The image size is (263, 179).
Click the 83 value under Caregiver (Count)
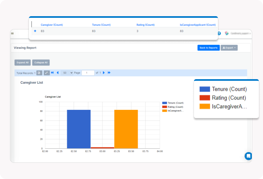tap(43, 31)
